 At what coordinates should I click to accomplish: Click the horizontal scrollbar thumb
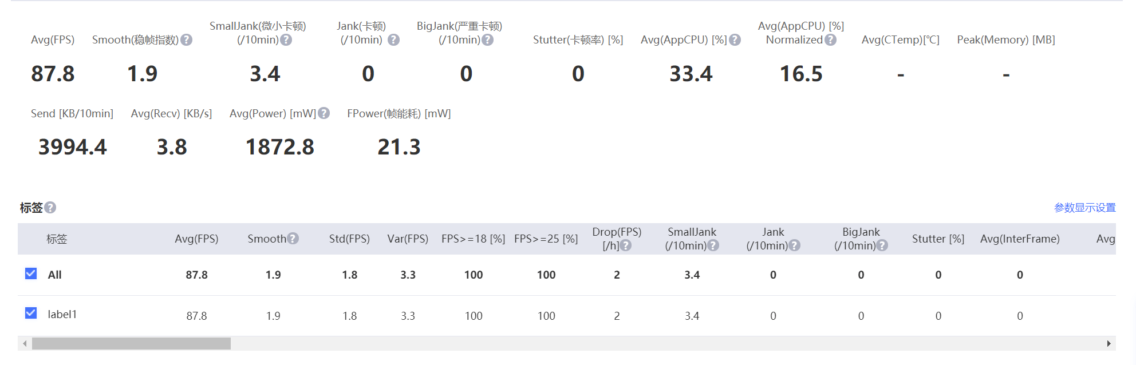coord(131,344)
